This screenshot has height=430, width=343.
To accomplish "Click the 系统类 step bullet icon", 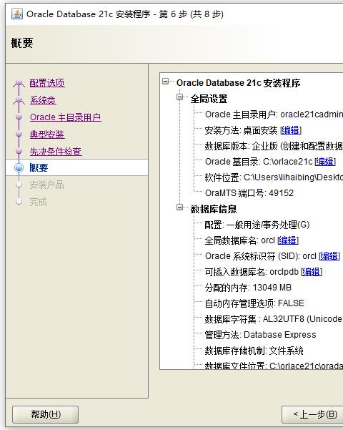I will pos(19,100).
